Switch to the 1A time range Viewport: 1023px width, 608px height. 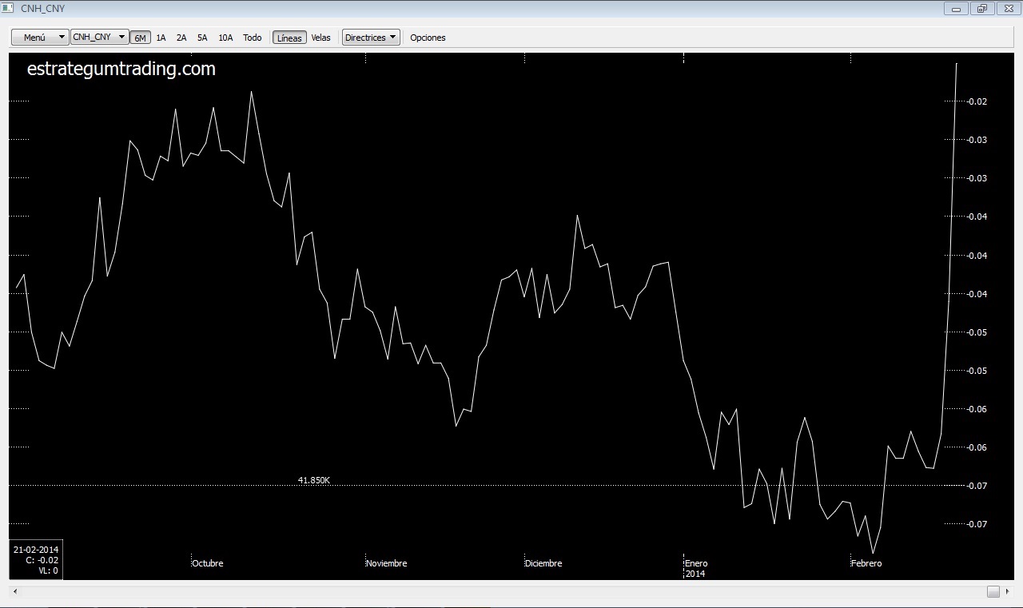(x=161, y=38)
